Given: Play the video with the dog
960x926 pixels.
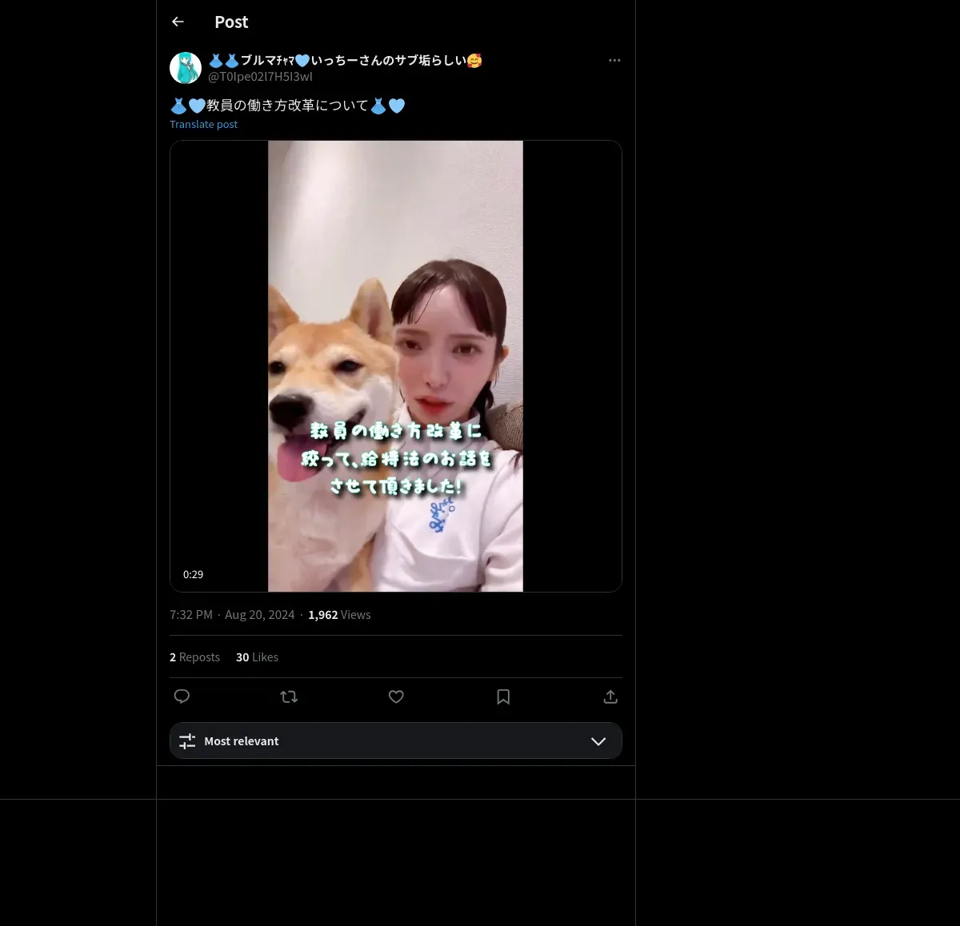Looking at the screenshot, I should click(395, 366).
